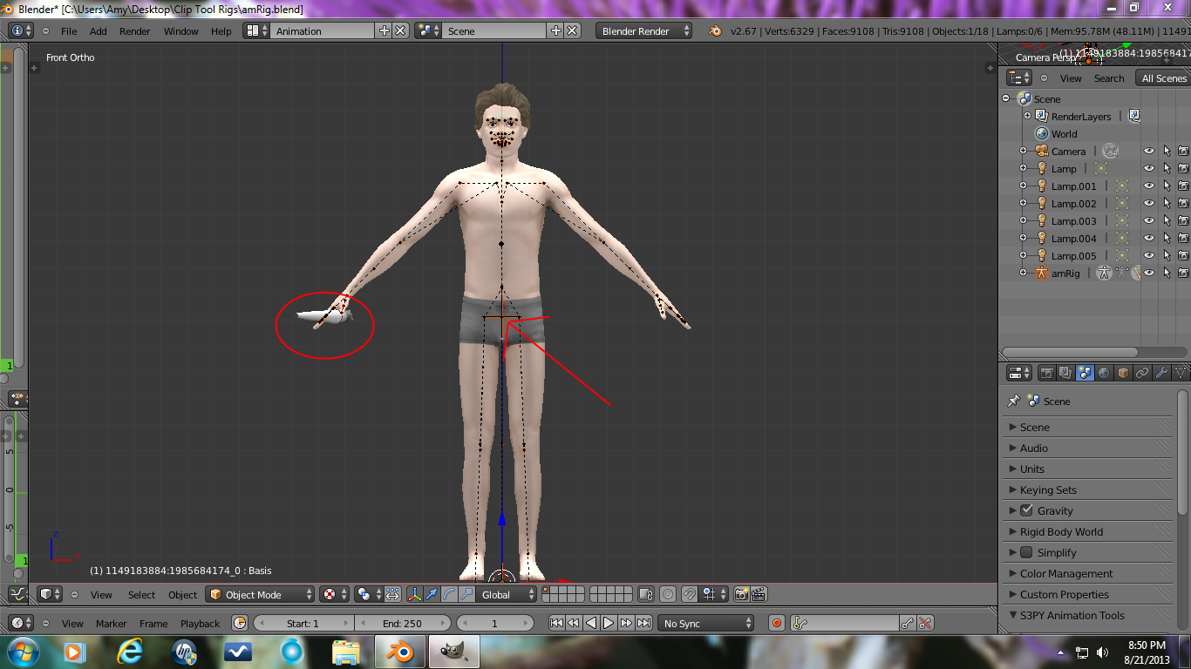Click the use preview range clock icon
This screenshot has width=1191, height=669.
click(x=240, y=623)
